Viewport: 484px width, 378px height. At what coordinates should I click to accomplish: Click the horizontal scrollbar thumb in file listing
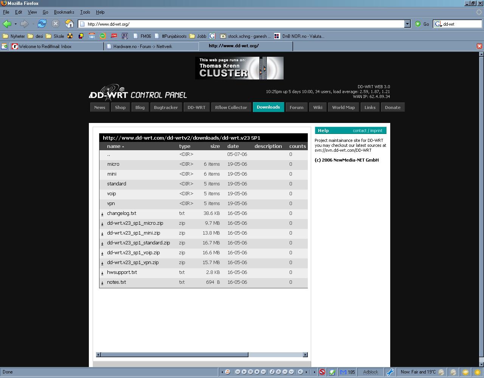174,355
